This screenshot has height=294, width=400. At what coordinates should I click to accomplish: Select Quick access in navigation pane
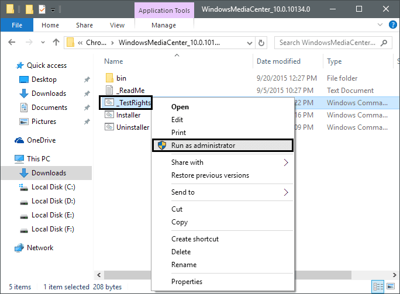pyautogui.click(x=47, y=65)
